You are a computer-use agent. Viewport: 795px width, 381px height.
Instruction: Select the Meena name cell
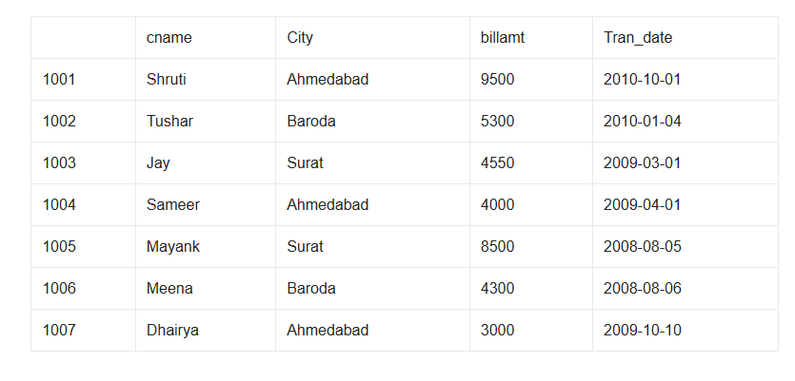point(169,289)
